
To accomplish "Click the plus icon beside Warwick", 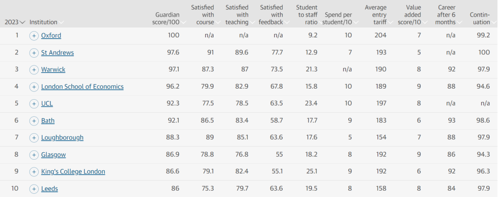I will pyautogui.click(x=34, y=70).
